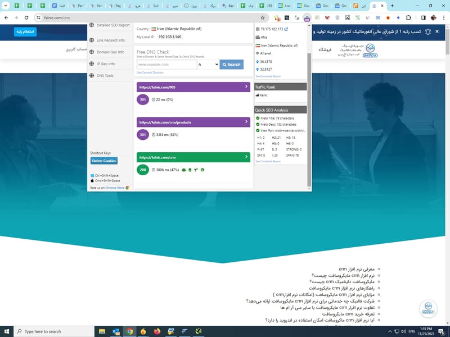Bookmark page with the star icon
Image resolution: width=450 pixels, height=337 pixels.
(262, 18)
